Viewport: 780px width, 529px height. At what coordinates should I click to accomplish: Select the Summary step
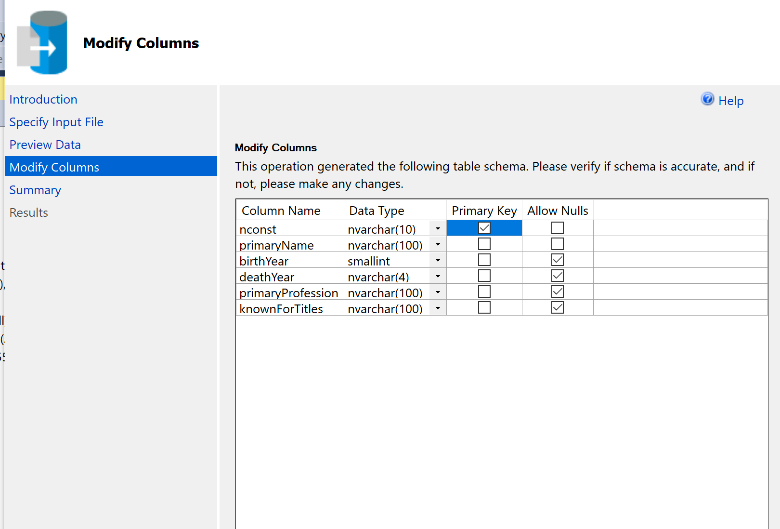(x=35, y=190)
